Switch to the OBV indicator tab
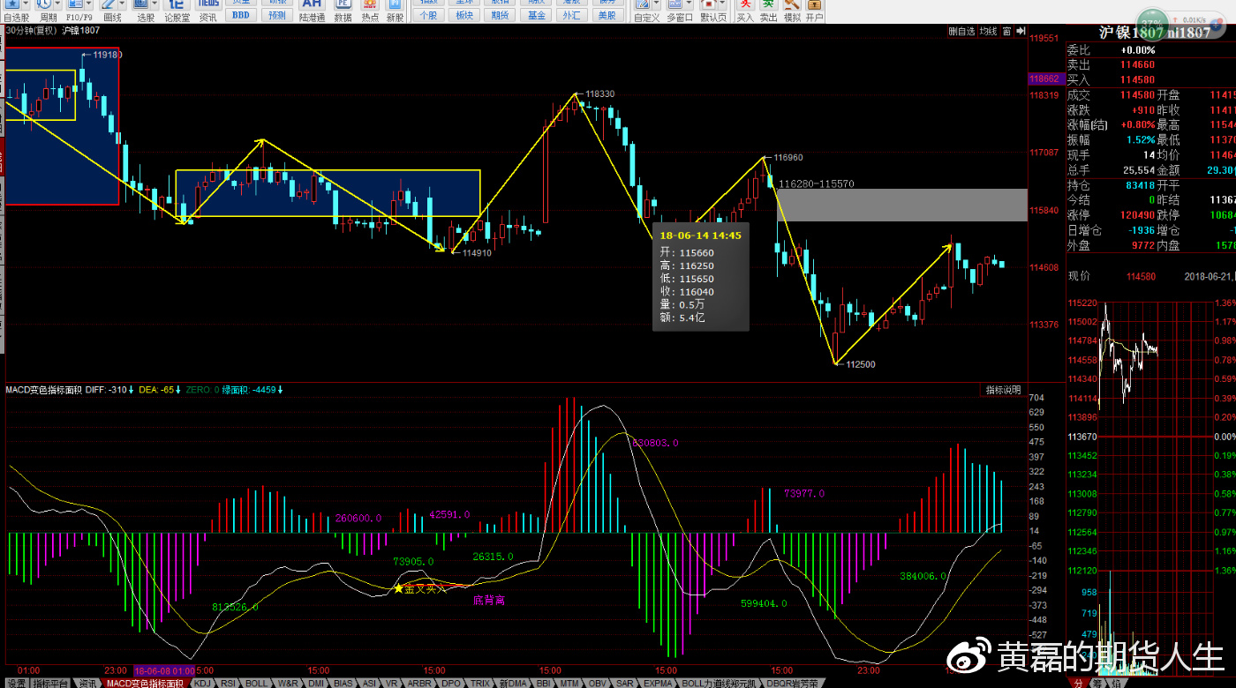The image size is (1236, 688). (598, 683)
